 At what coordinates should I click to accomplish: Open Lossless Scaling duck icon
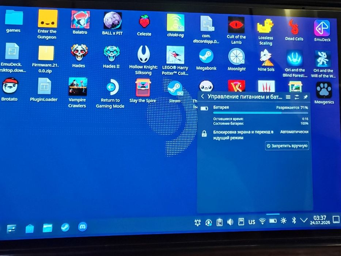pos(265,26)
